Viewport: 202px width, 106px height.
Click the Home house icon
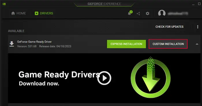pyautogui.click(x=13, y=13)
